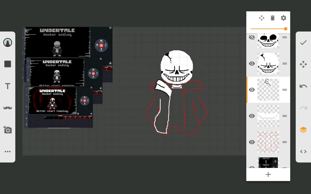This screenshot has height=194, width=311.
Task: Select the pen brush tool
Action: click(x=8, y=42)
